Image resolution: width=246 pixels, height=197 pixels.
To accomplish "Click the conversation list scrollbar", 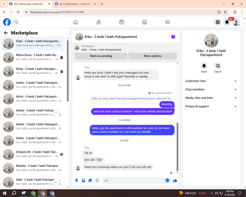I will pos(68,70).
